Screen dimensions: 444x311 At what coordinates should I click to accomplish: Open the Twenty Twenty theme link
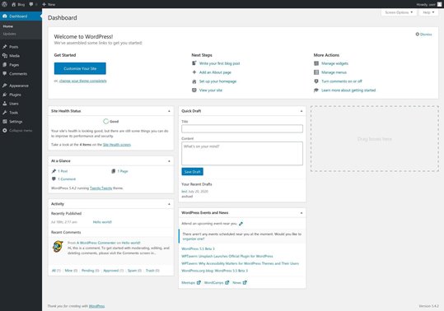pyautogui.click(x=101, y=188)
